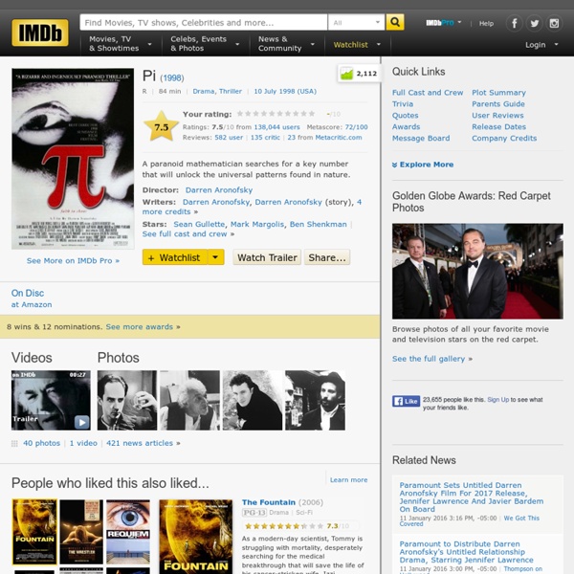The height and width of the screenshot is (574, 574).
Task: Open the Metacritic.com link
Action: (339, 137)
